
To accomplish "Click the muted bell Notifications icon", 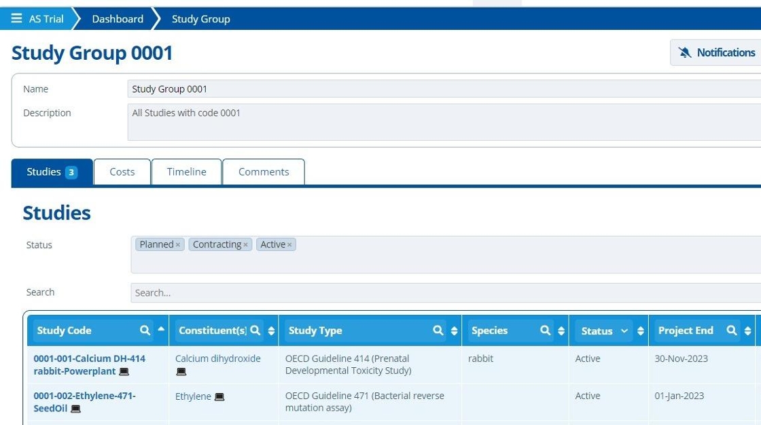I will tap(685, 52).
